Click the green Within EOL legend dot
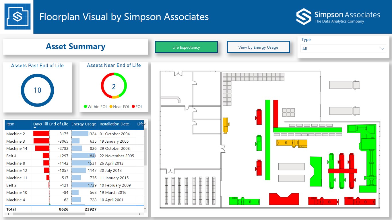Viewport: 392px width, 220px height. 85,107
